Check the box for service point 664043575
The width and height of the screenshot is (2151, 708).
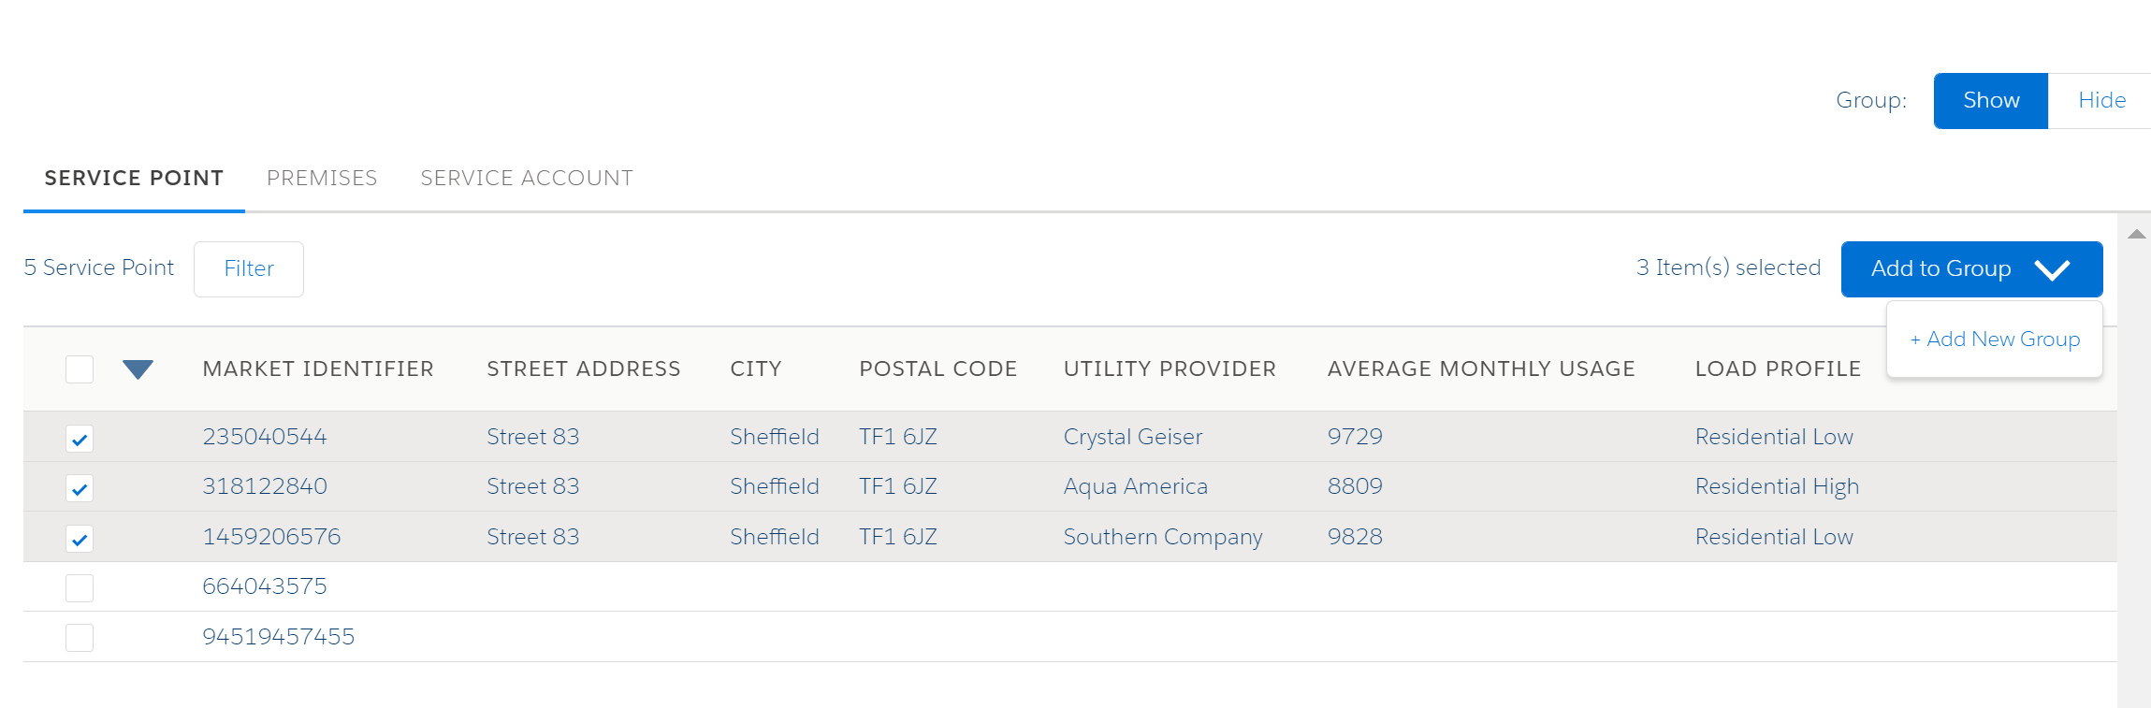80,587
